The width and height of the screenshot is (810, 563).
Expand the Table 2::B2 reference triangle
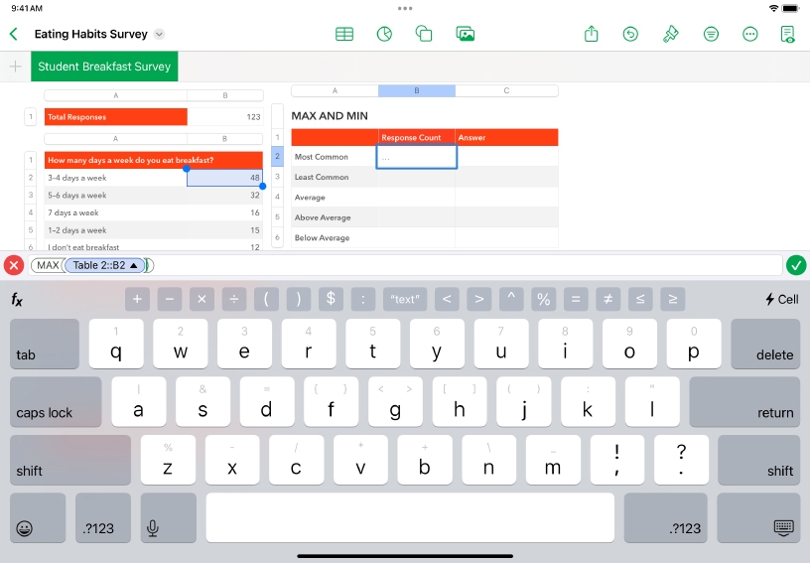(x=134, y=265)
